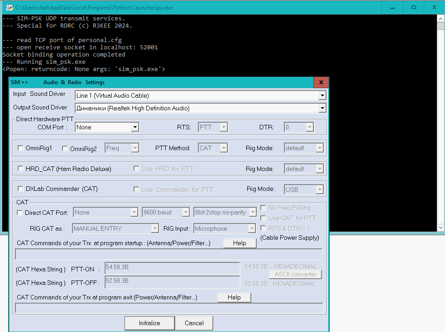Image resolution: width=445 pixels, height=332 pixels.
Task: Enable the OmniRig2 checkbox
Action: [x=65, y=148]
